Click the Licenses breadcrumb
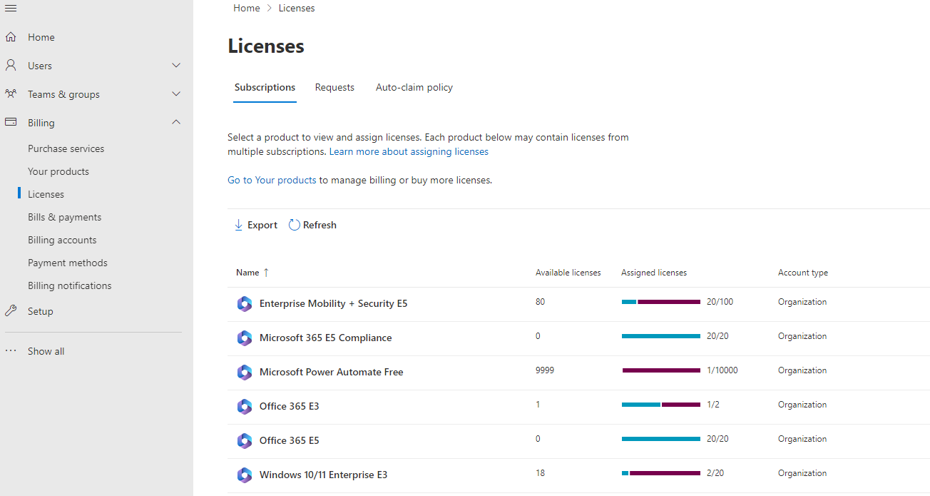 (x=297, y=8)
